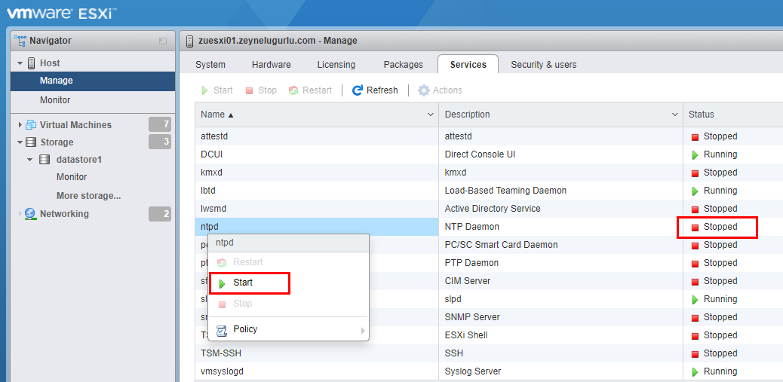The height and width of the screenshot is (382, 783).
Task: Click the VMware ESXi logo
Action: coord(61,13)
